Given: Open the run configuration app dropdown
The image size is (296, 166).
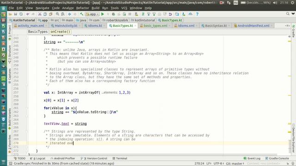Looking at the screenshot, I should click(92, 14).
